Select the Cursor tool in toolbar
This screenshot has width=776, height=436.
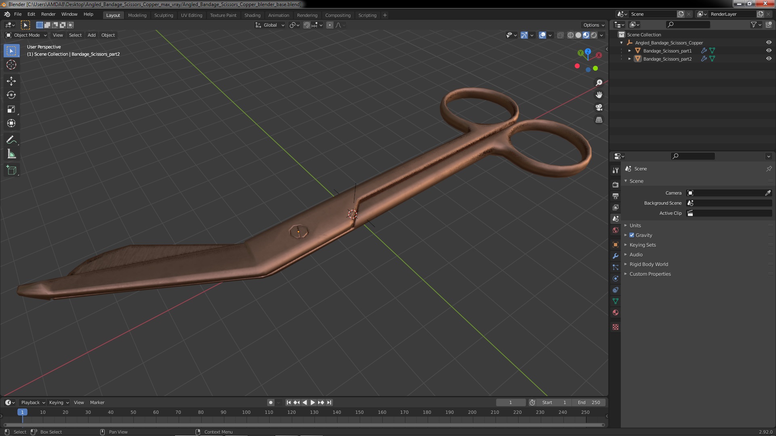click(11, 65)
